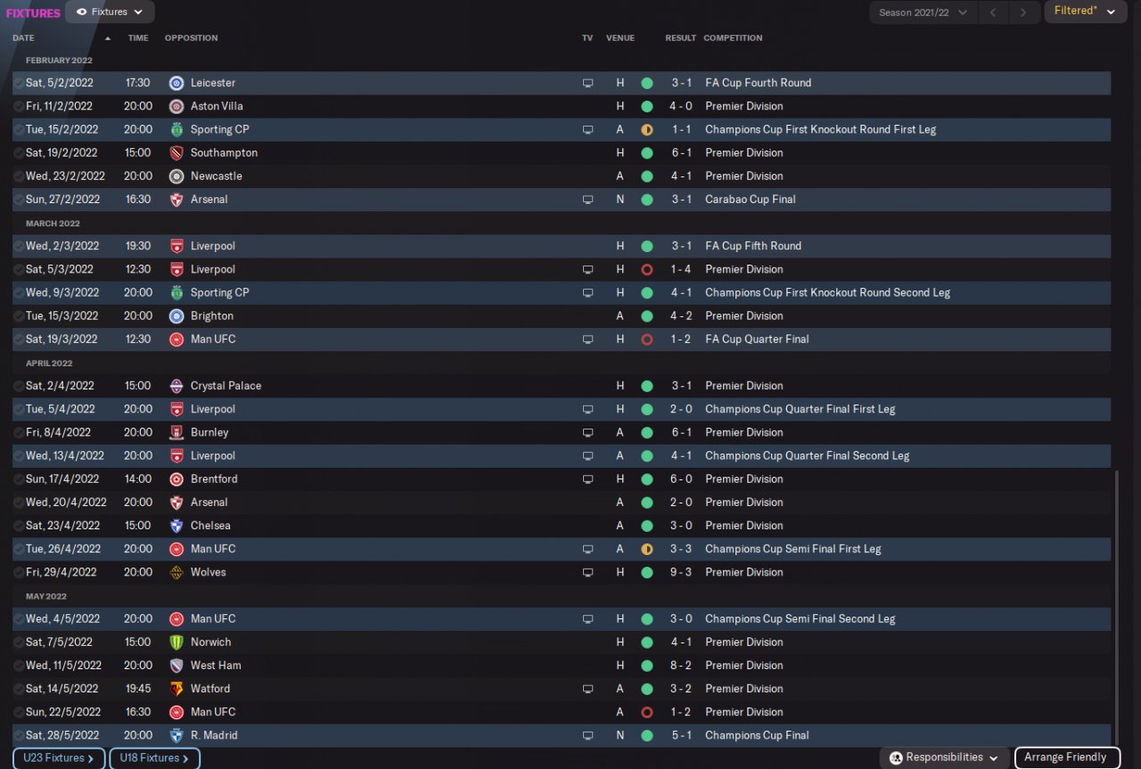The height and width of the screenshot is (769, 1141).
Task: Click the Brentford club badge
Action: click(176, 479)
